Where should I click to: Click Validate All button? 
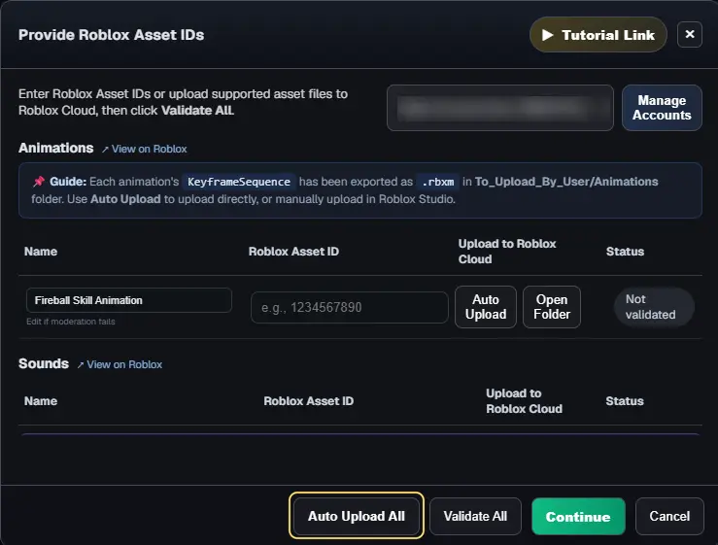click(x=475, y=516)
